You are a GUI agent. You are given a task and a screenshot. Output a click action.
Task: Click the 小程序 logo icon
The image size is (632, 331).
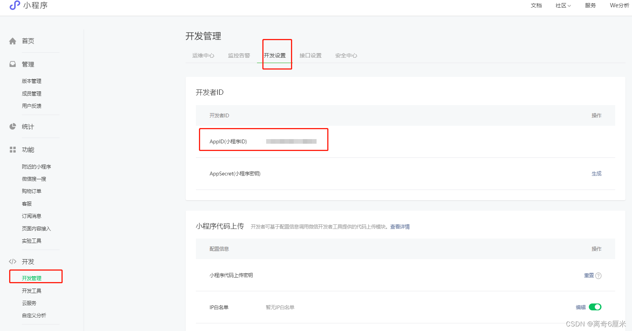[x=15, y=5]
